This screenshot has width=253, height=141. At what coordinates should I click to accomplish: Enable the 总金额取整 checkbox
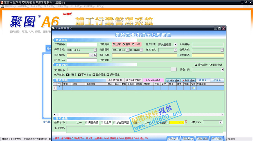[x=114, y=123]
